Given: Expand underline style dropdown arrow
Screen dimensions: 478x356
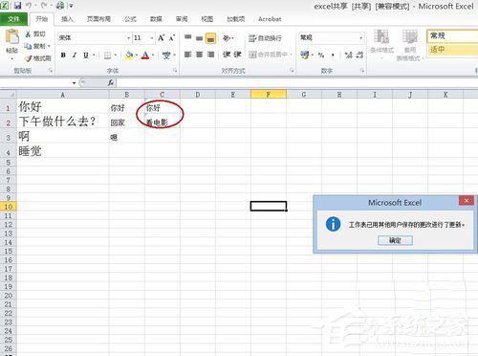Looking at the screenshot, I should (x=94, y=56).
